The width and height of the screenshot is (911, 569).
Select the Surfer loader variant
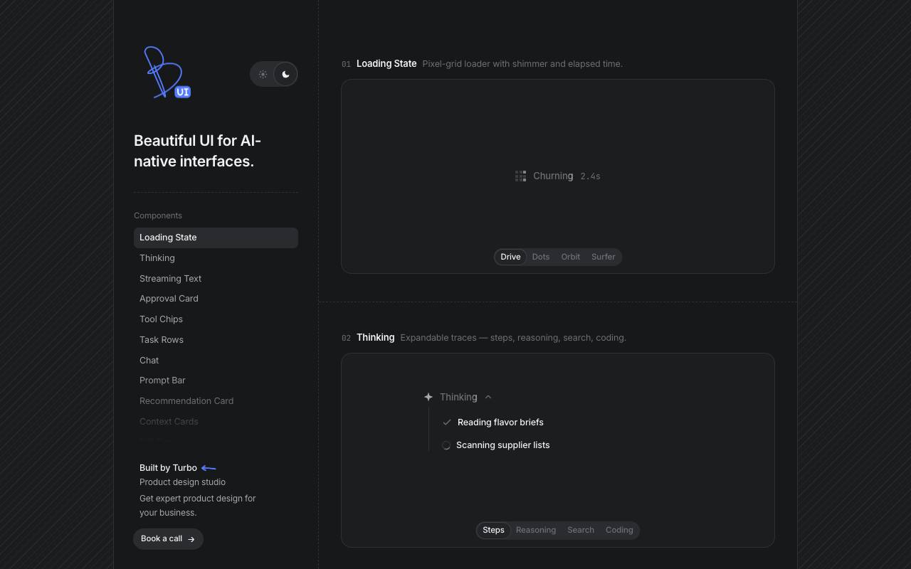pyautogui.click(x=604, y=257)
